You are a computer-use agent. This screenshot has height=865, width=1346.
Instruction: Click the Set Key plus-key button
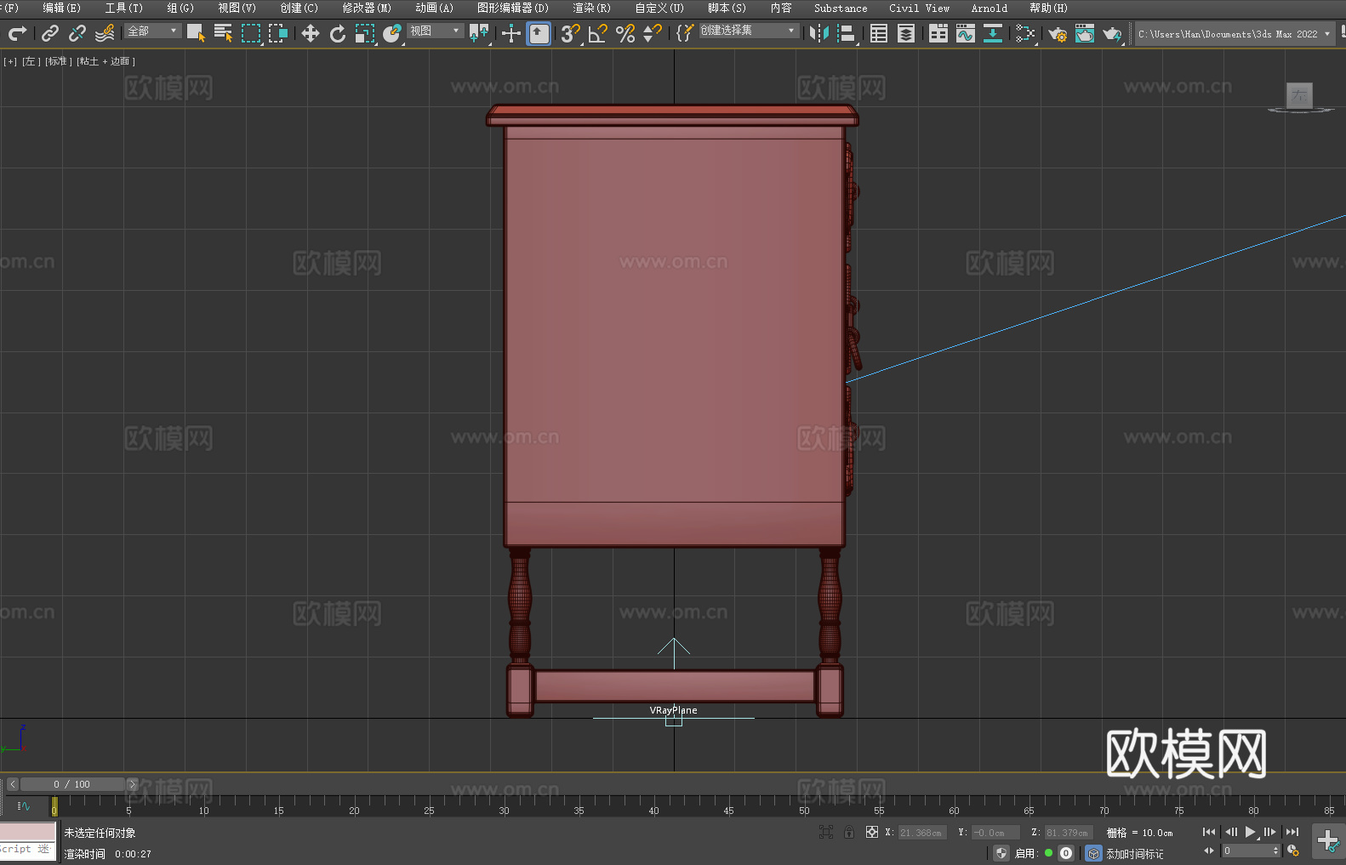tap(1327, 841)
